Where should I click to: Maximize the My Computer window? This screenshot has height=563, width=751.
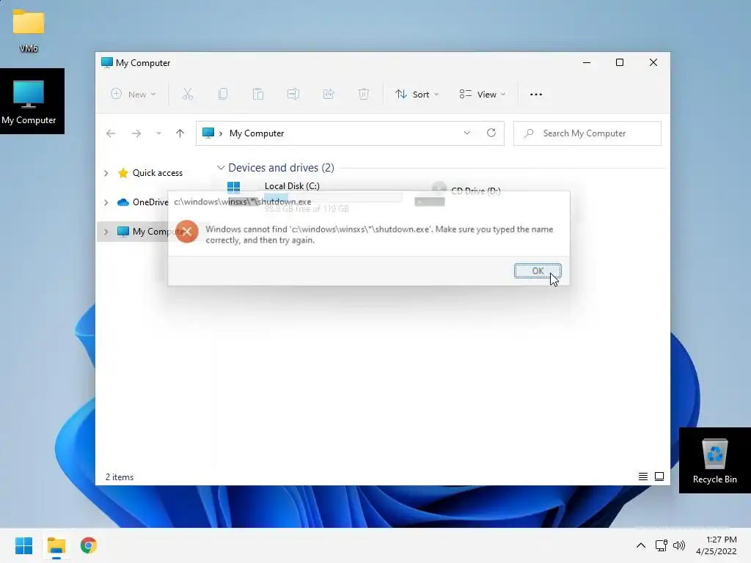coord(620,63)
